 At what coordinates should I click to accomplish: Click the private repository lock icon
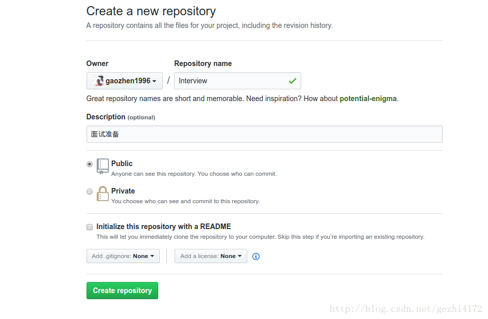point(102,194)
